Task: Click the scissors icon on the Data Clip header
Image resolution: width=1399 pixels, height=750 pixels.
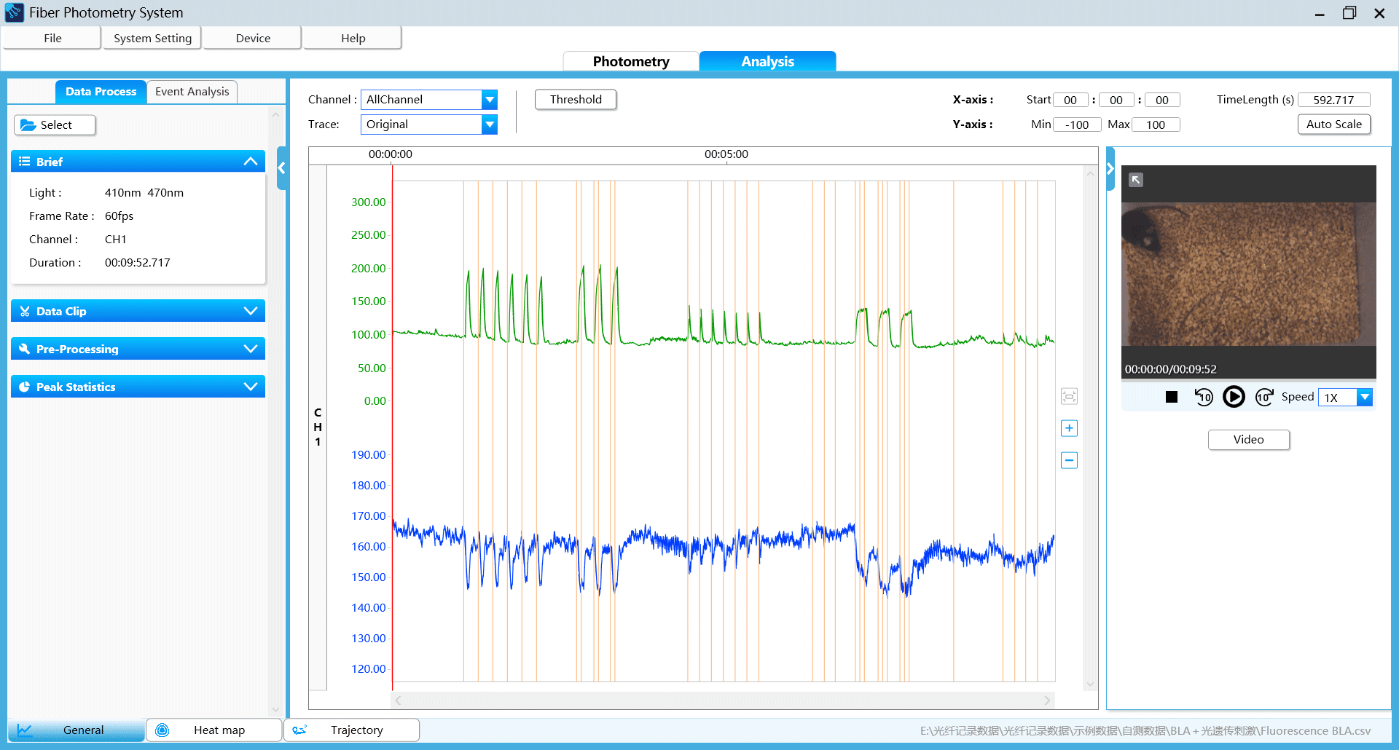Action: [x=25, y=311]
